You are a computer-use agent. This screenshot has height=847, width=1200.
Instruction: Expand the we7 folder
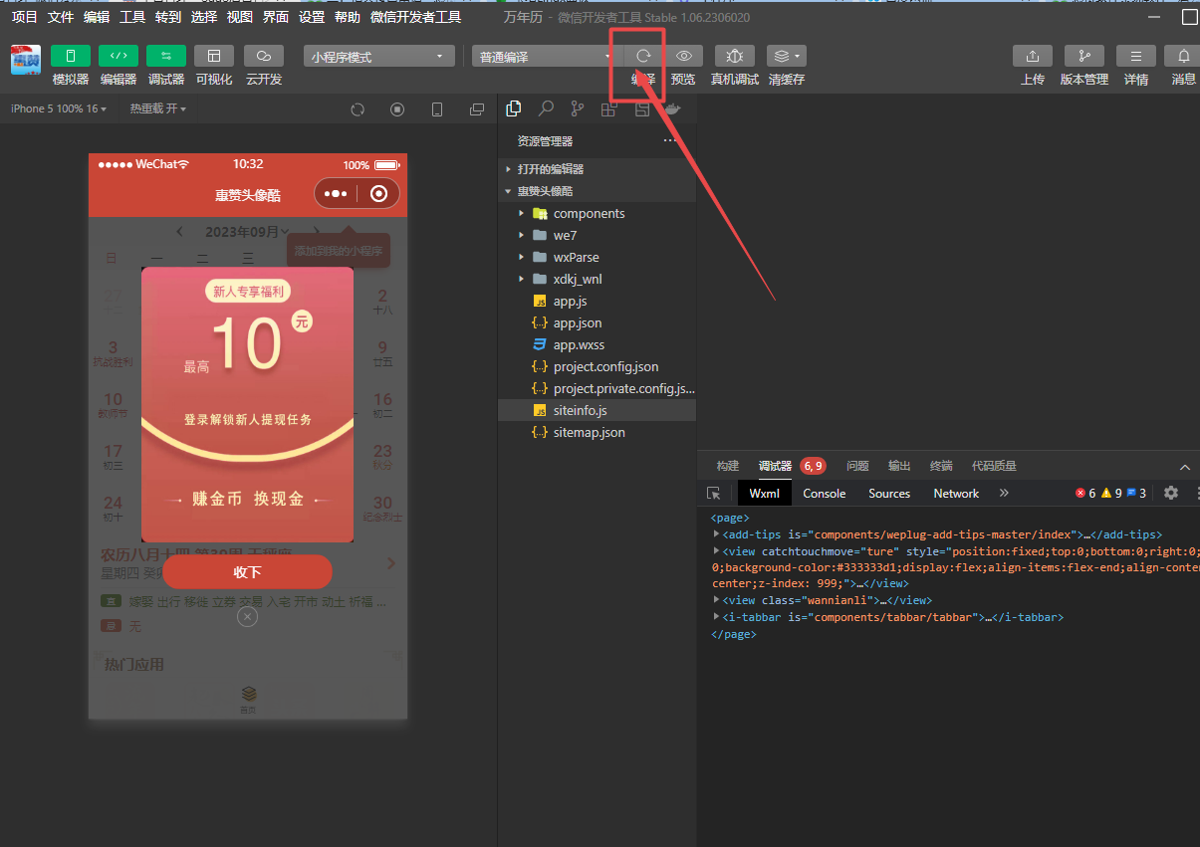tap(597, 235)
